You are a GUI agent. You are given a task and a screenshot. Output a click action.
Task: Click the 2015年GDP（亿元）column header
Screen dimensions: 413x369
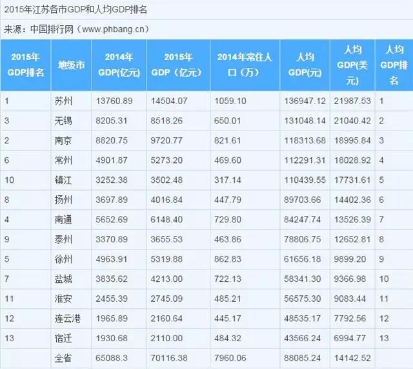coord(178,65)
